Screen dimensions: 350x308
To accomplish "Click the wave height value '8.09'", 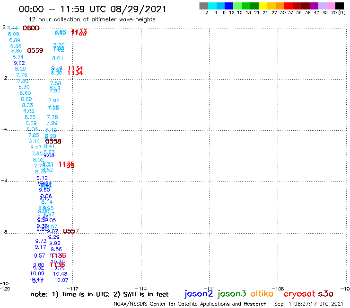I will pyautogui.click(x=13, y=34).
